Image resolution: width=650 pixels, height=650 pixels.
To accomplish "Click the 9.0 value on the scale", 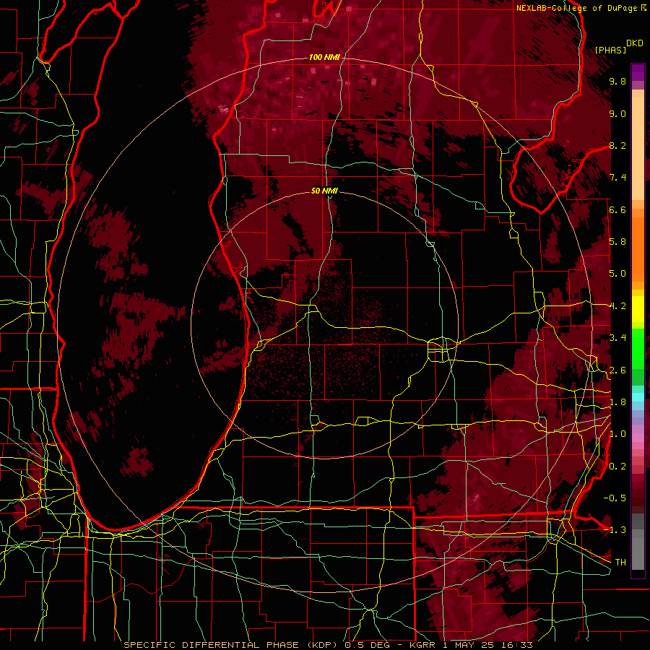I will [x=617, y=113].
